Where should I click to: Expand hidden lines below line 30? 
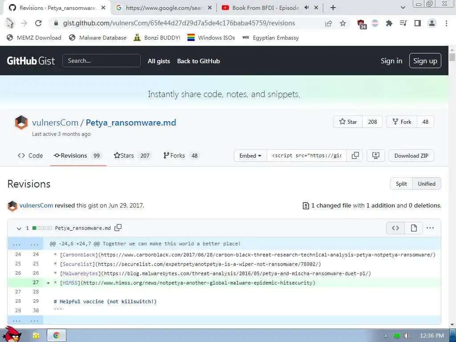point(25,320)
